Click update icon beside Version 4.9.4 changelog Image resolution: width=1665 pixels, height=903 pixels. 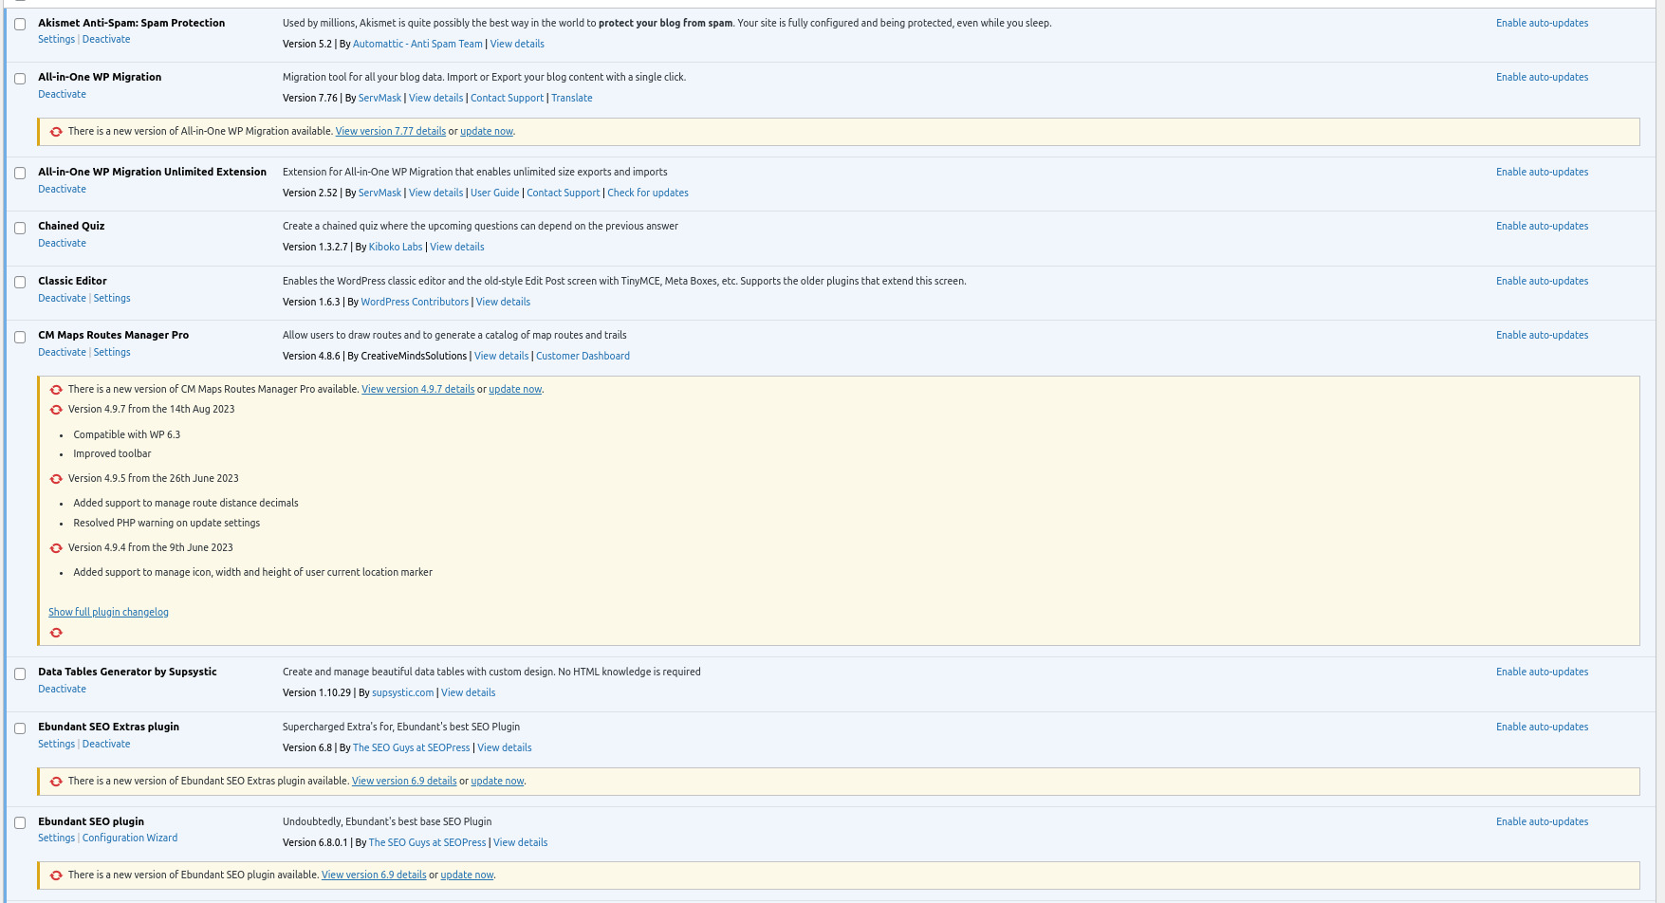point(56,548)
